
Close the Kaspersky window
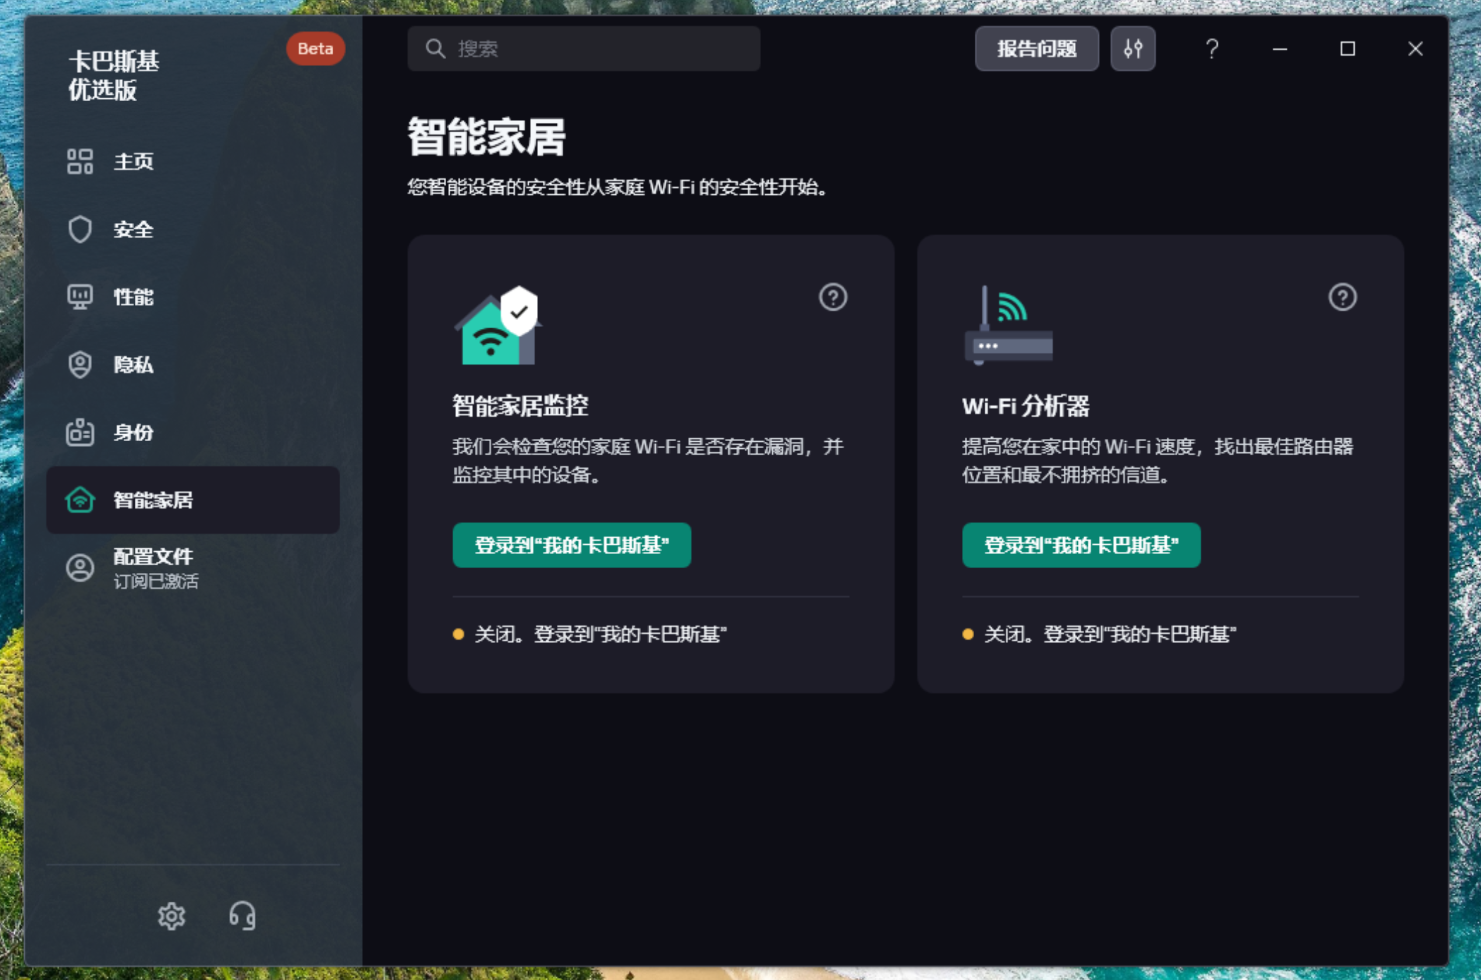[x=1415, y=49]
